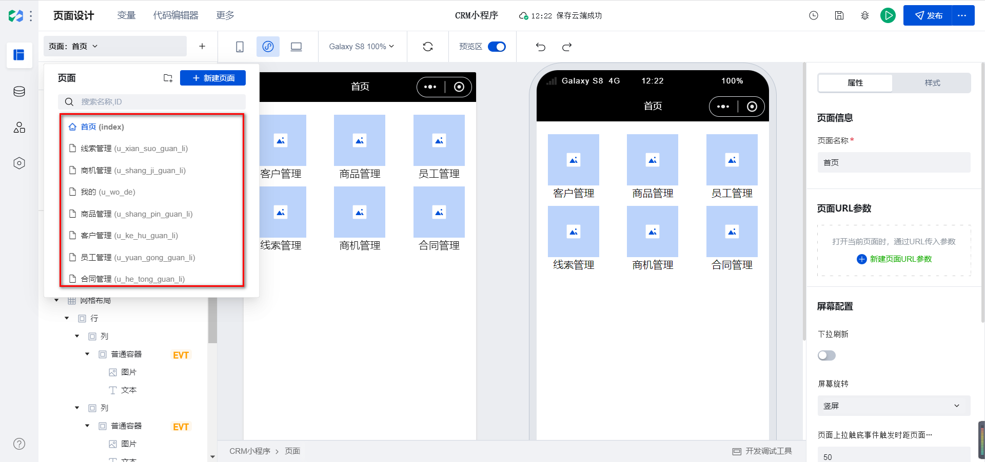This screenshot has width=985, height=462.
Task: Open the publish more options dropdown
Action: (x=963, y=15)
